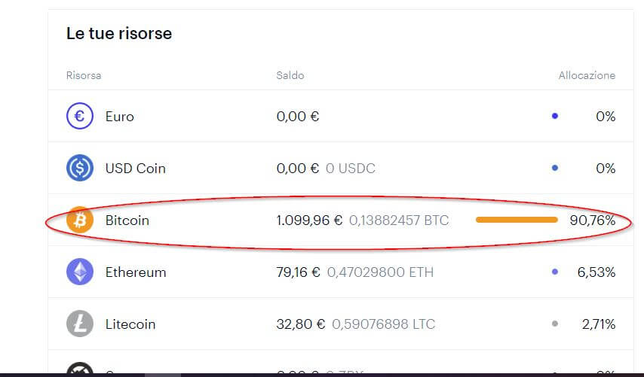The width and height of the screenshot is (644, 377).
Task: Open the Litecoin asset name link
Action: coord(130,324)
